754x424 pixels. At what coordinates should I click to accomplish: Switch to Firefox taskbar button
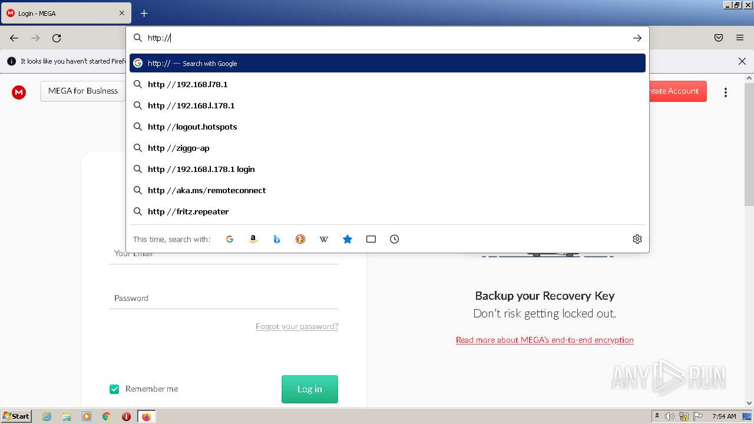[x=146, y=416]
